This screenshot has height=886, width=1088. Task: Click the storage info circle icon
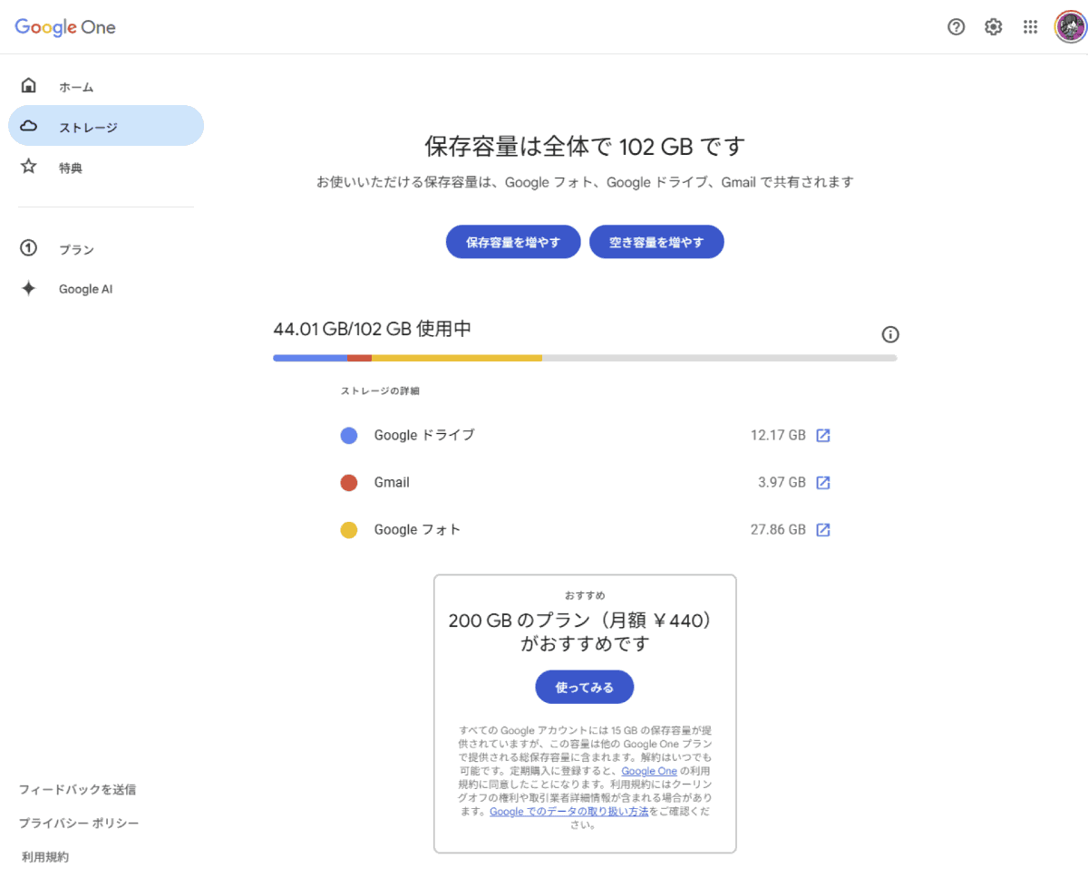pos(890,334)
